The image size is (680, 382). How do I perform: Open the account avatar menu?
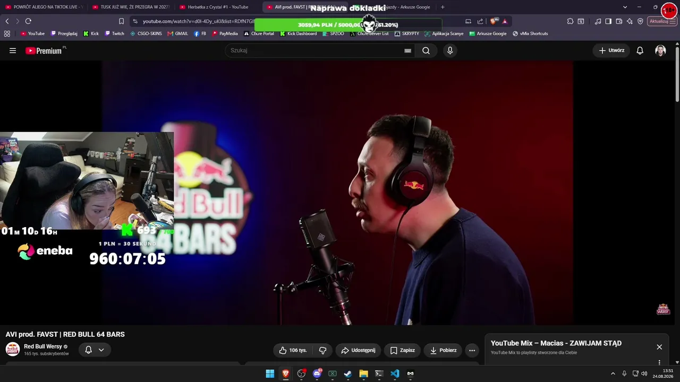[660, 50]
